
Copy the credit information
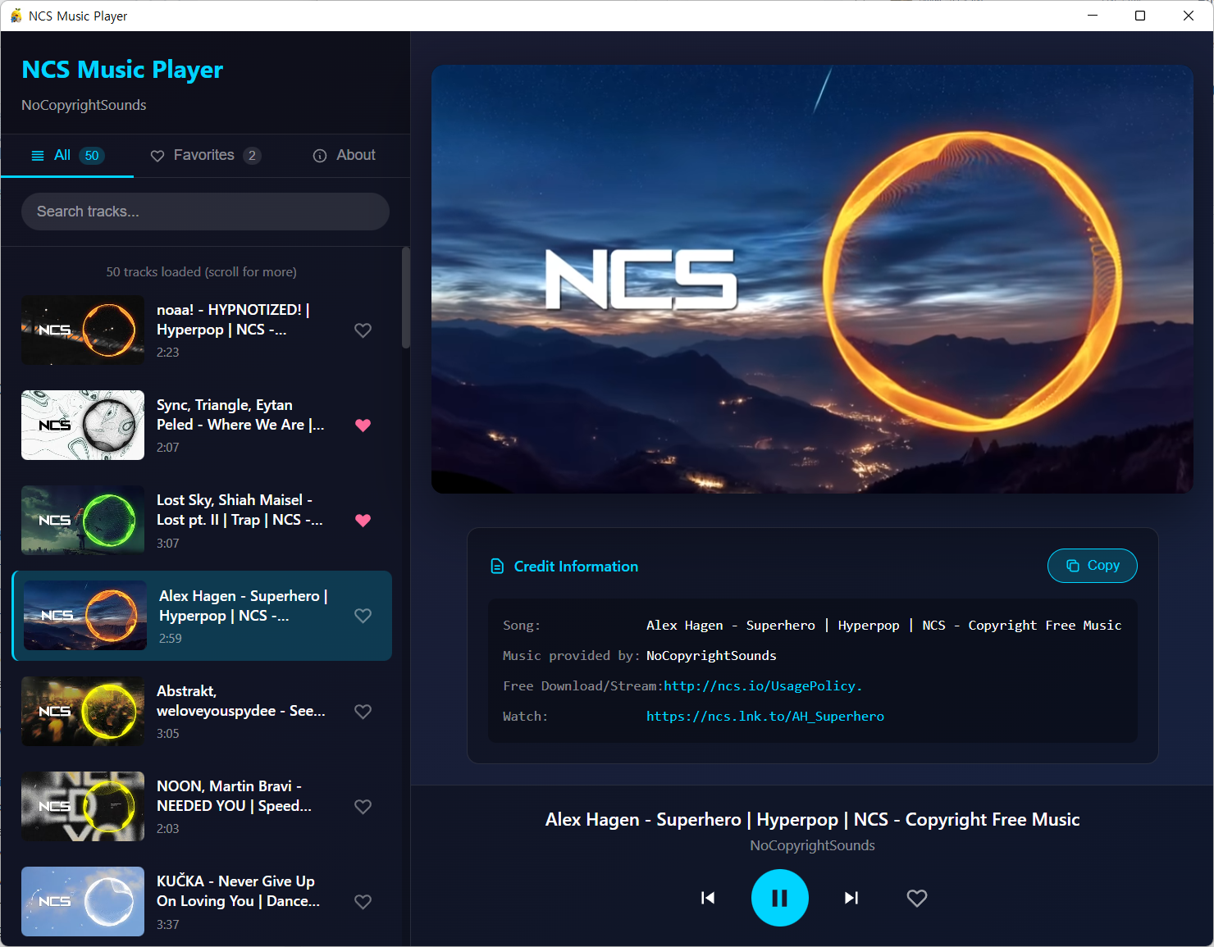(1092, 566)
